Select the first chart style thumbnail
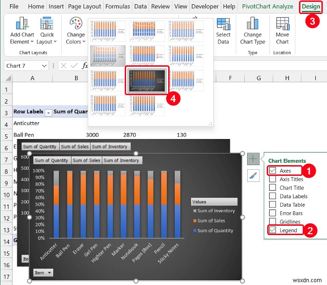 [108, 31]
